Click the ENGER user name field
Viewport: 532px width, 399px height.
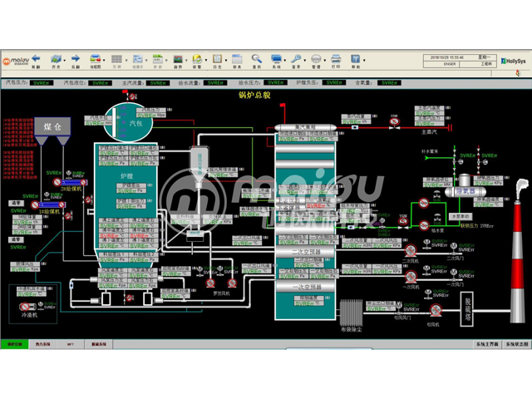[x=449, y=64]
